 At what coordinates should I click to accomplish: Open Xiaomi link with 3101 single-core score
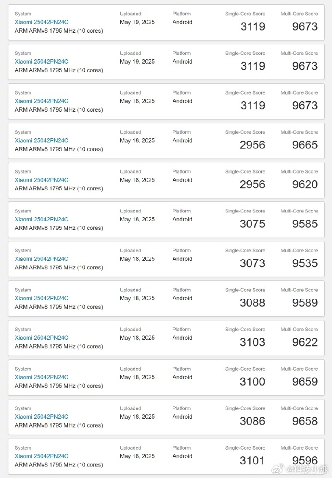(41, 456)
